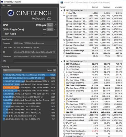Click the Cinebench logo sphere icon
The height and width of the screenshot is (137, 126).
click(11, 13)
